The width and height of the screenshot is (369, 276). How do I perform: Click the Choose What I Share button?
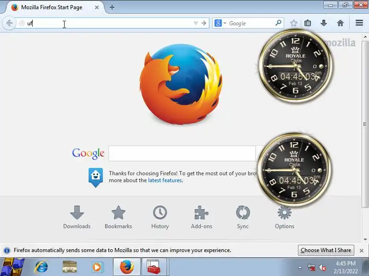326,250
